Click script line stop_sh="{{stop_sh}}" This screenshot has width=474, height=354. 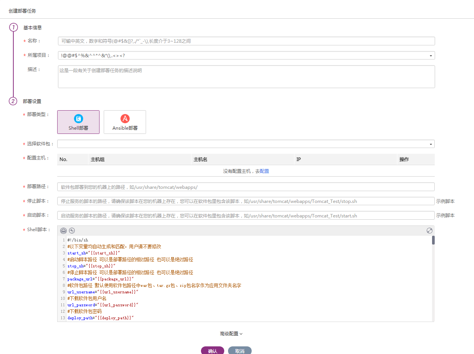tap(92, 266)
